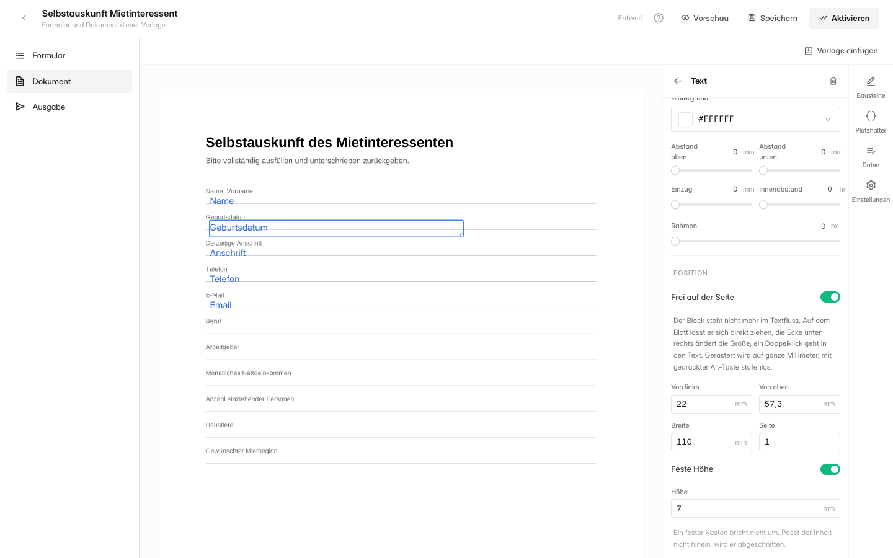Select the Name placeholder in the document
The width and height of the screenshot is (893, 558).
click(221, 201)
